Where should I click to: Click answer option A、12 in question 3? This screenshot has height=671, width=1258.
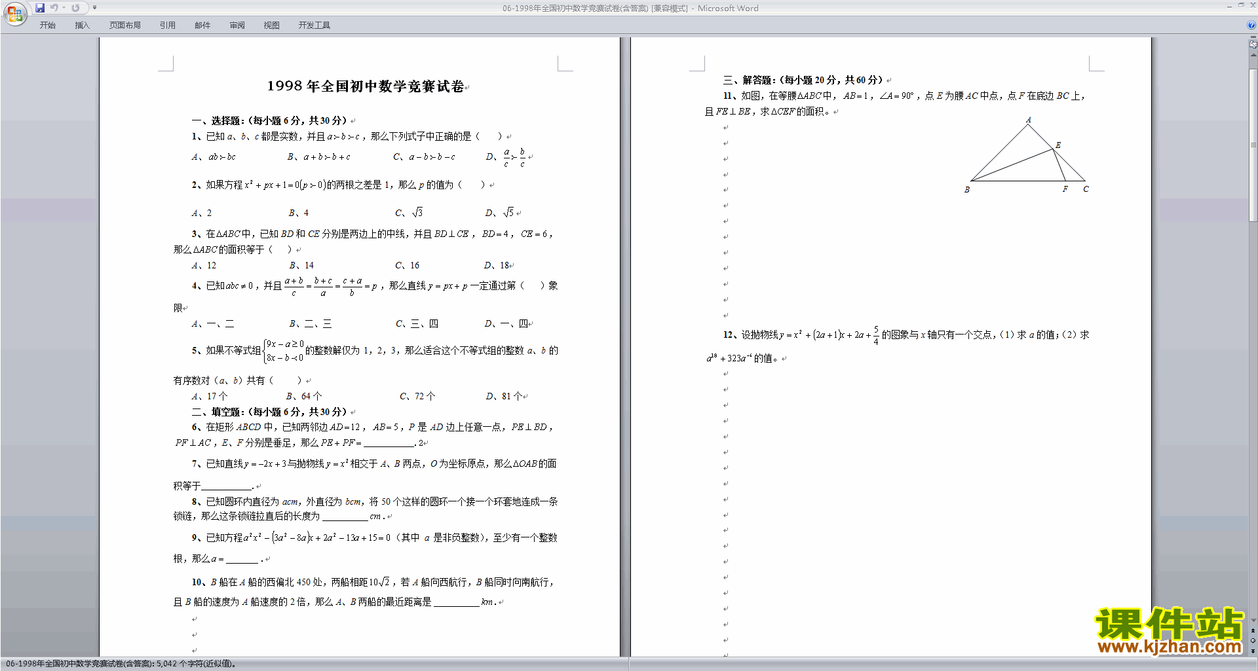pos(204,265)
